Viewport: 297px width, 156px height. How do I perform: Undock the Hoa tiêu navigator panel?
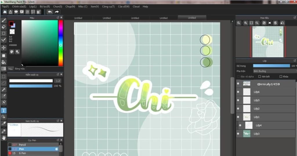[295, 17]
